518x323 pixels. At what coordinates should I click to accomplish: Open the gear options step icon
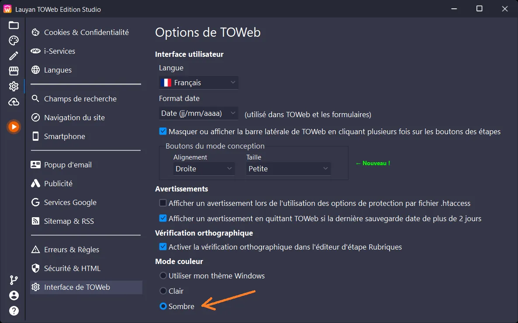click(x=14, y=86)
